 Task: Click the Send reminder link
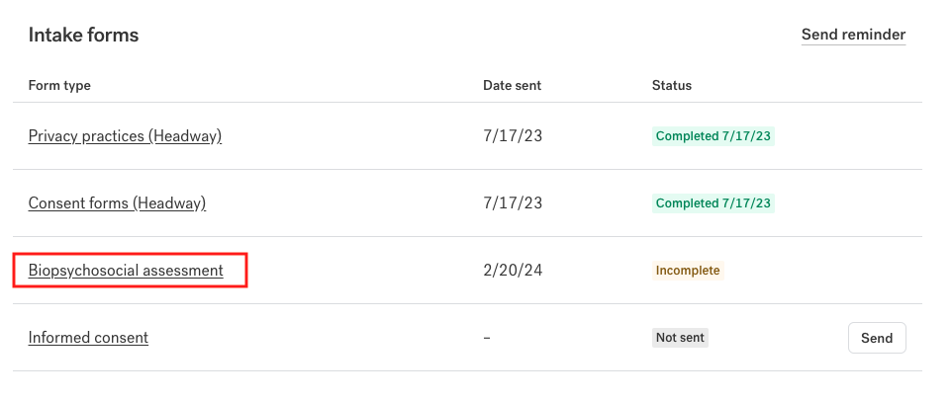pyautogui.click(x=853, y=35)
